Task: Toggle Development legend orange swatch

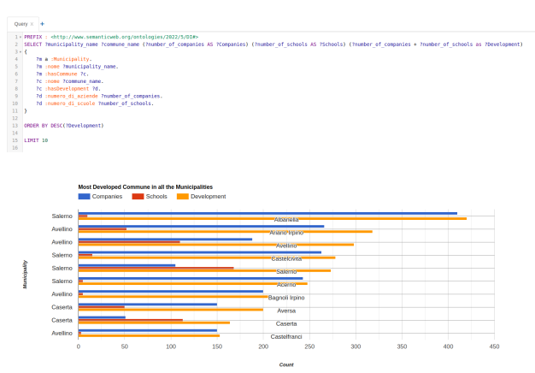Action: 183,197
